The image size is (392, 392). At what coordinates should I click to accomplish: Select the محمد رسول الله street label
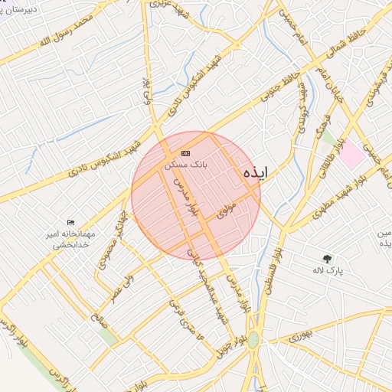(67, 31)
